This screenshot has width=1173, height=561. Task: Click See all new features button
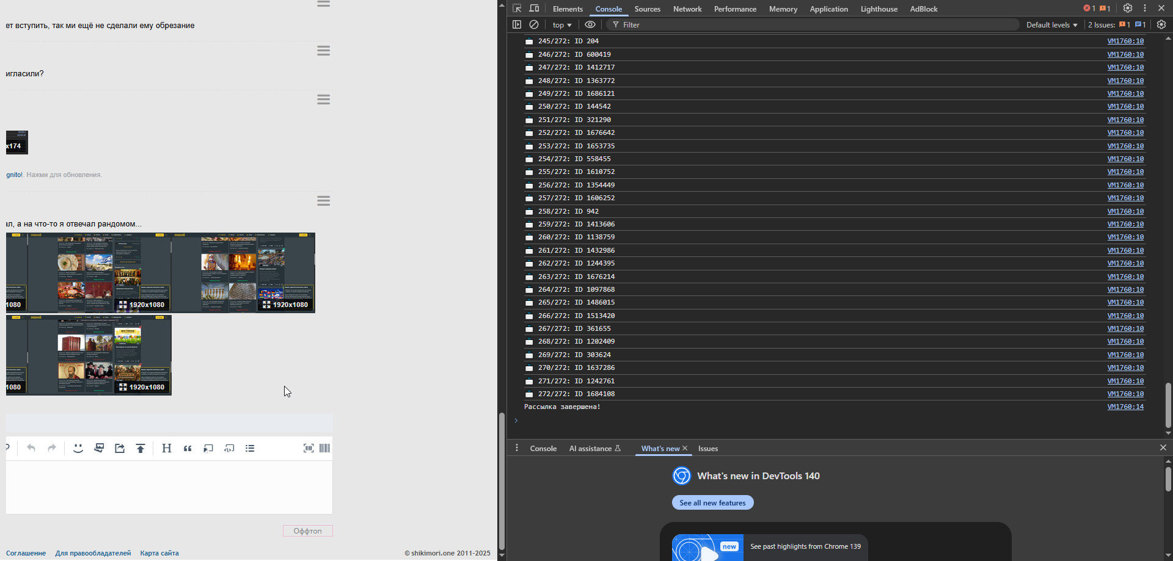(712, 503)
